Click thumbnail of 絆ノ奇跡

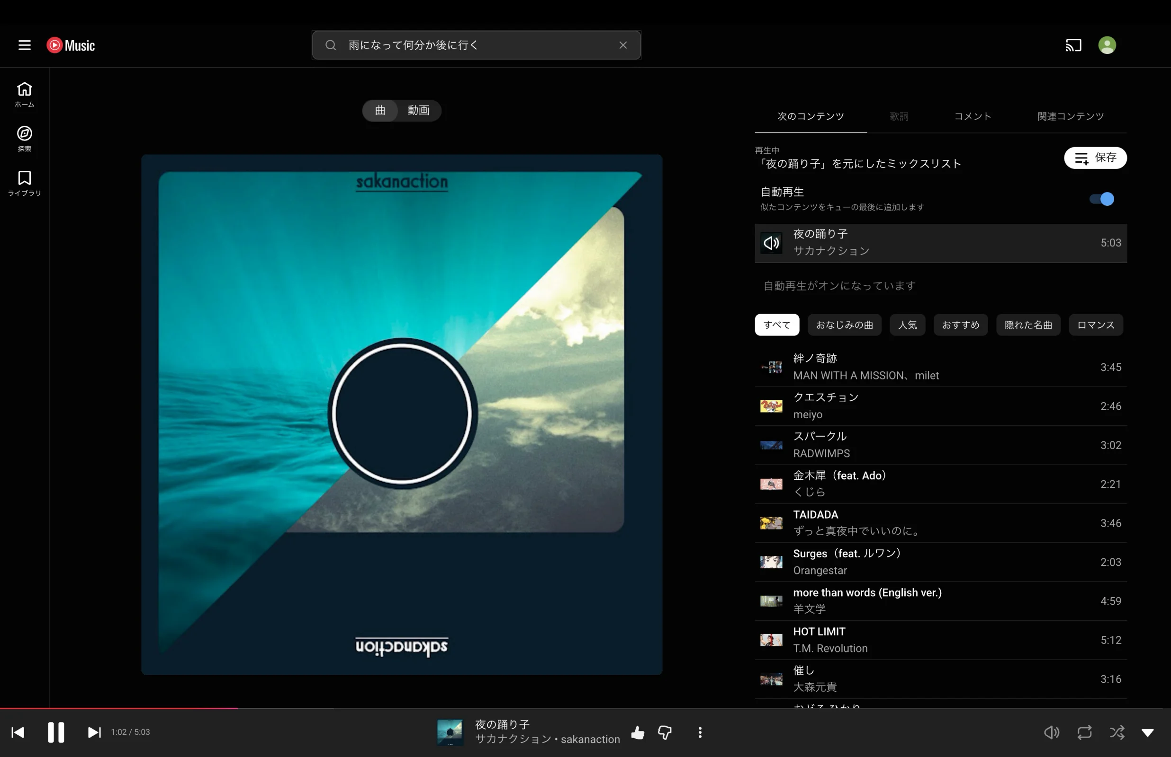(x=771, y=367)
